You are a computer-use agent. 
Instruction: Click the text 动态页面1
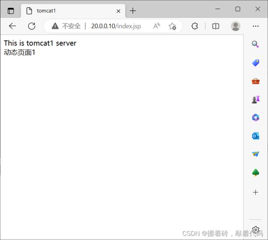point(19,52)
